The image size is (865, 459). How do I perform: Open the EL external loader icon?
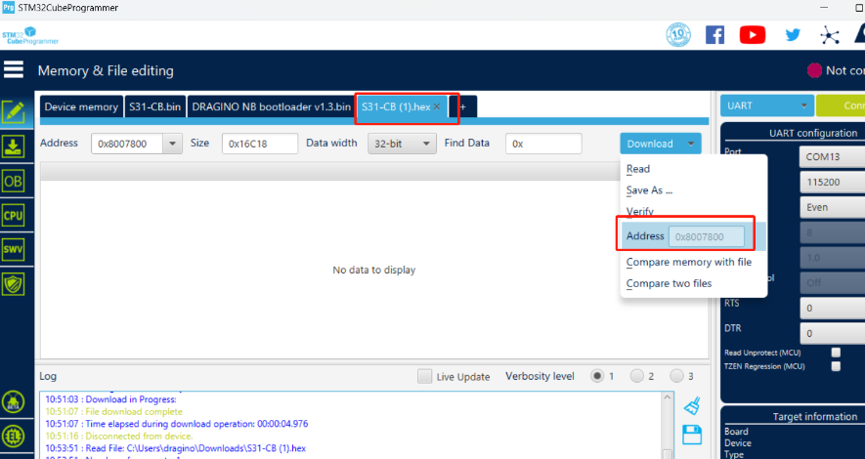14,436
